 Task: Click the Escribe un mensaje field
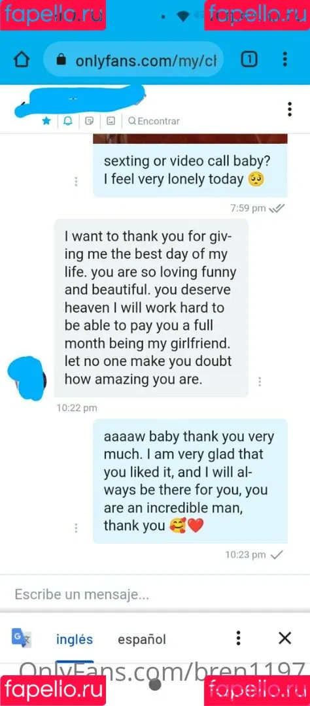tap(155, 594)
